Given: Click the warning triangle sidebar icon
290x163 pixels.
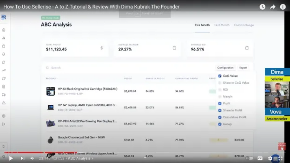Looking at the screenshot, I should (4, 103).
